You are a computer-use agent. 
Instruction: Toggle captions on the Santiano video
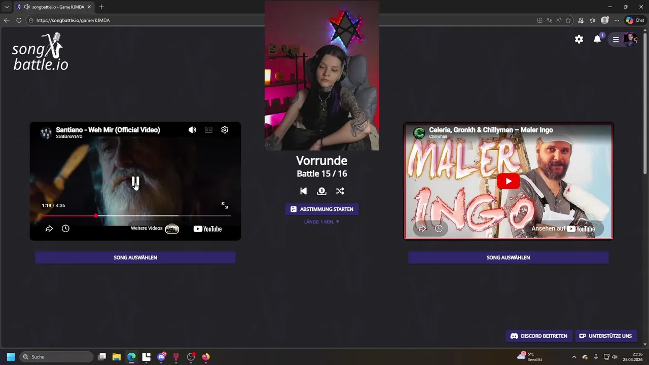point(208,130)
